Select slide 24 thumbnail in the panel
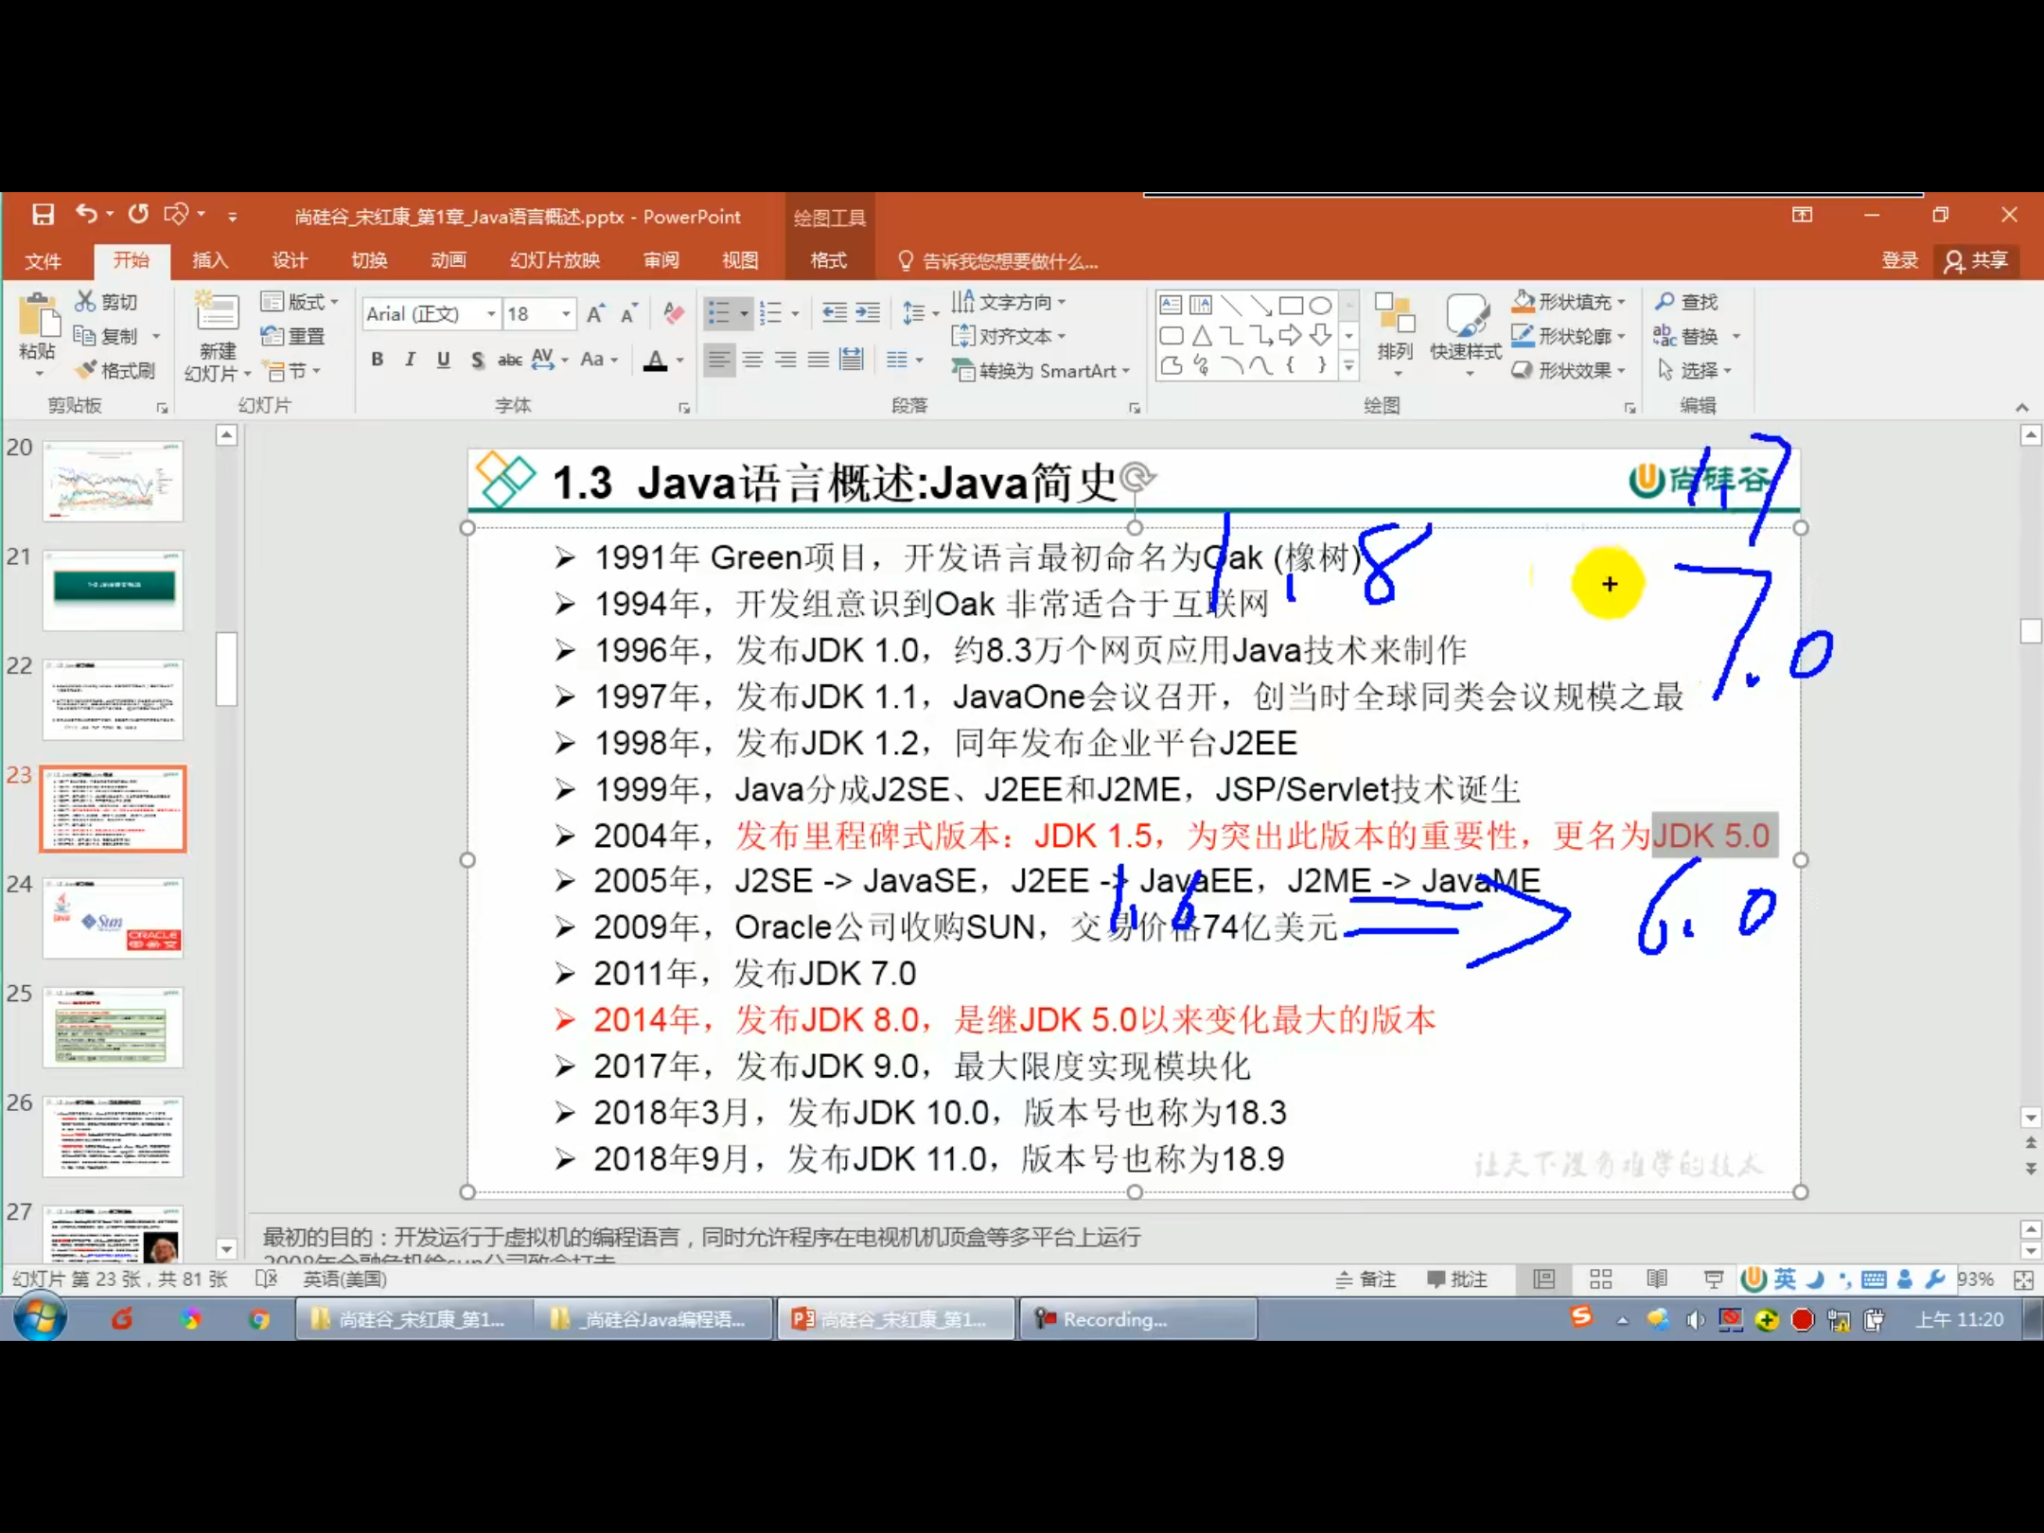 pos(113,916)
